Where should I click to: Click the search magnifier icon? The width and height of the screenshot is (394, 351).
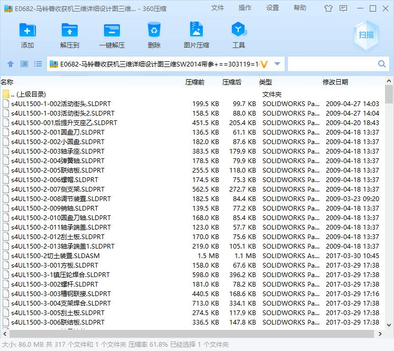point(382,64)
